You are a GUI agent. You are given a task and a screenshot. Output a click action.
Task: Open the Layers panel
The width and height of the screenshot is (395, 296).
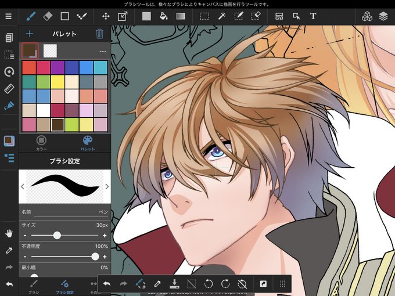point(383,17)
